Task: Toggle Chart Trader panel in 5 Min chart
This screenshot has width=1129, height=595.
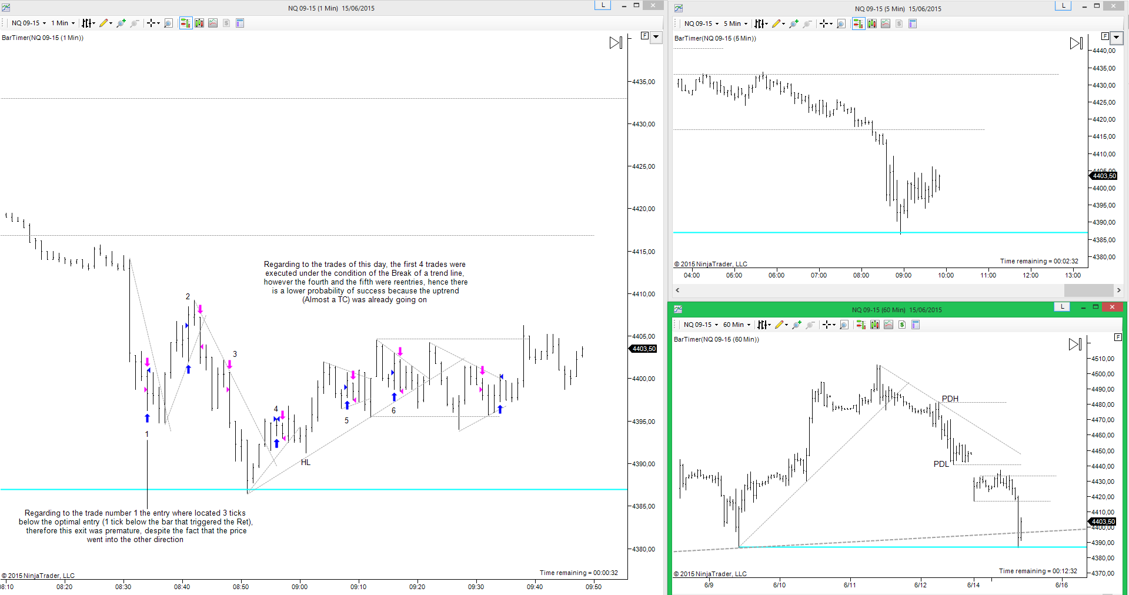Action: pyautogui.click(x=859, y=24)
